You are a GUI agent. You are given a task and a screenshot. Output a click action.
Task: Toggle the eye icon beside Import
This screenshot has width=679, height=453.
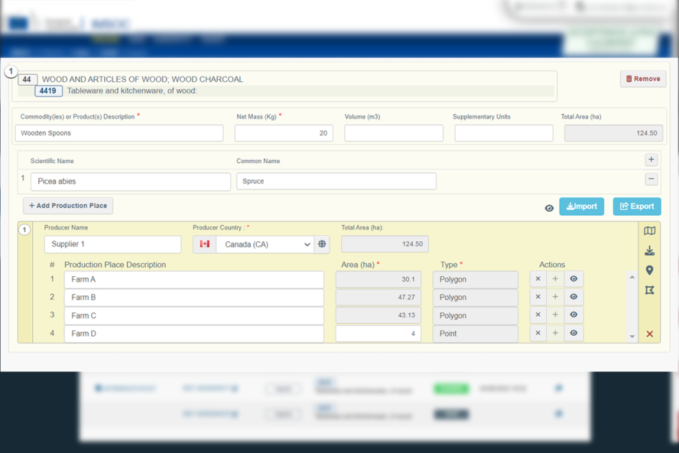549,208
